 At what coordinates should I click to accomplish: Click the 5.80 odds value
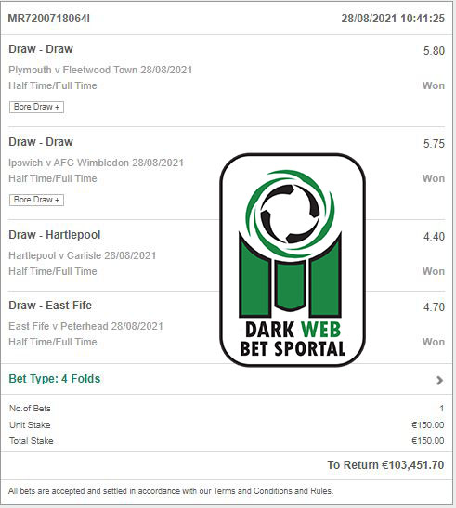(x=434, y=51)
